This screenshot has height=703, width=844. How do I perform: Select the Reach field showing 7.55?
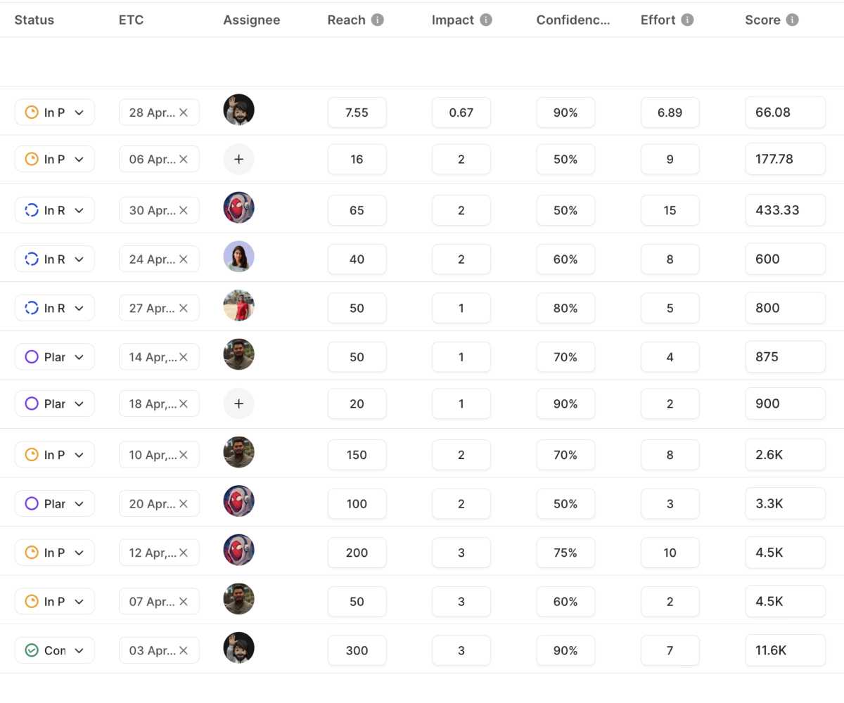[357, 112]
